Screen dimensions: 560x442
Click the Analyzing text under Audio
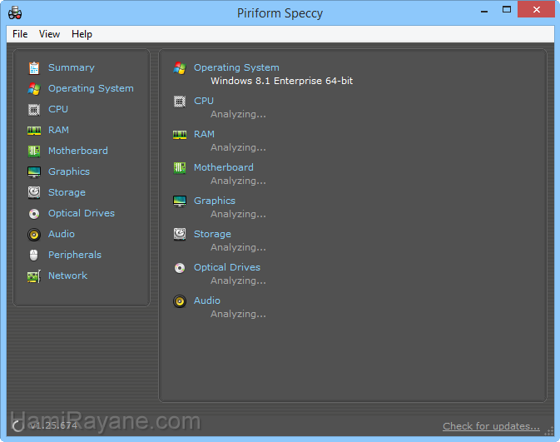click(x=238, y=314)
